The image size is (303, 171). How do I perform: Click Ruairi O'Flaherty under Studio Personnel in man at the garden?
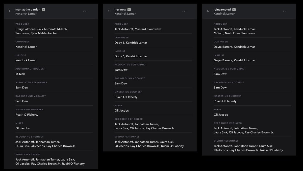(73, 164)
